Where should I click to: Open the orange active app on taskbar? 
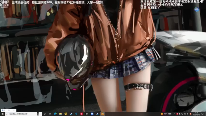pos(102,114)
